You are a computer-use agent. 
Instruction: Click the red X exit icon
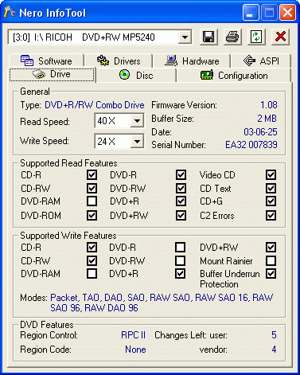click(280, 37)
